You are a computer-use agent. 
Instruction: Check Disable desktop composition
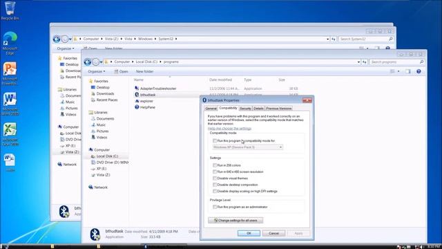pyautogui.click(x=215, y=185)
